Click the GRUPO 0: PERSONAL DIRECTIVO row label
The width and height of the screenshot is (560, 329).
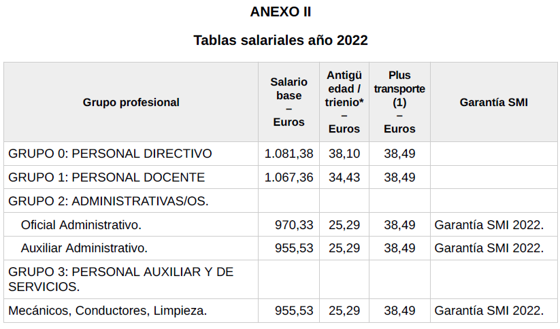click(110, 154)
